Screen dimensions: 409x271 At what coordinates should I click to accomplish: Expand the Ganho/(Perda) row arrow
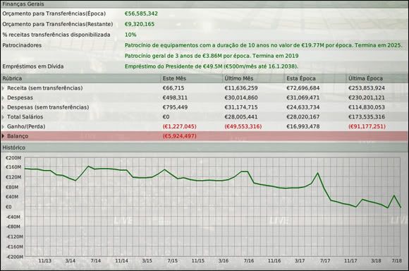pos(3,126)
